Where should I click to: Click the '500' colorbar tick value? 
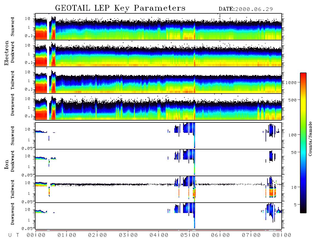292,100
